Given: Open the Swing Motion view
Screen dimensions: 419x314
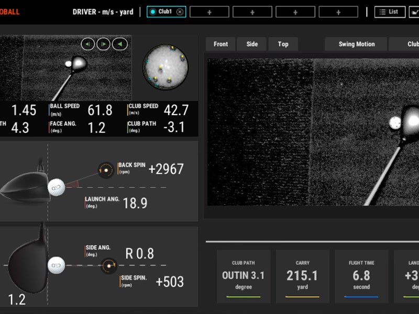Looking at the screenshot, I should 356,44.
